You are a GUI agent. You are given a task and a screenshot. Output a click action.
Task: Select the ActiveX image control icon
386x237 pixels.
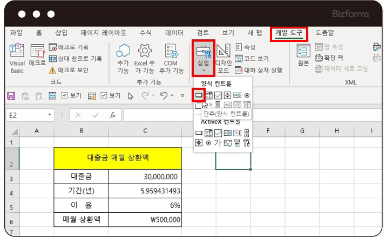click(x=228, y=143)
